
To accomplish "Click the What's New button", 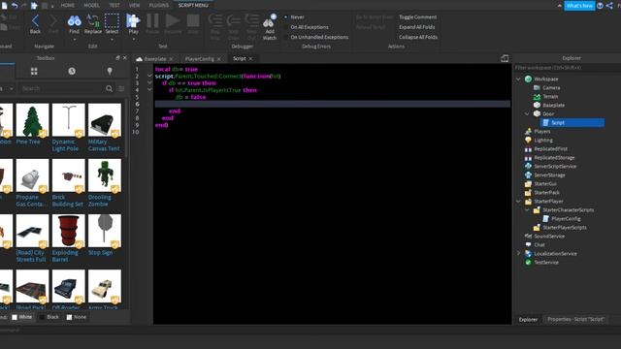I will pyautogui.click(x=579, y=6).
